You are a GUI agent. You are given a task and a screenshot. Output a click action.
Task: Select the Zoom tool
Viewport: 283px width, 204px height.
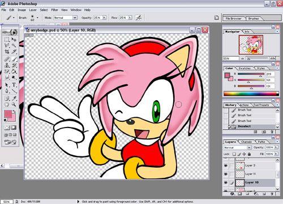pos(14,104)
